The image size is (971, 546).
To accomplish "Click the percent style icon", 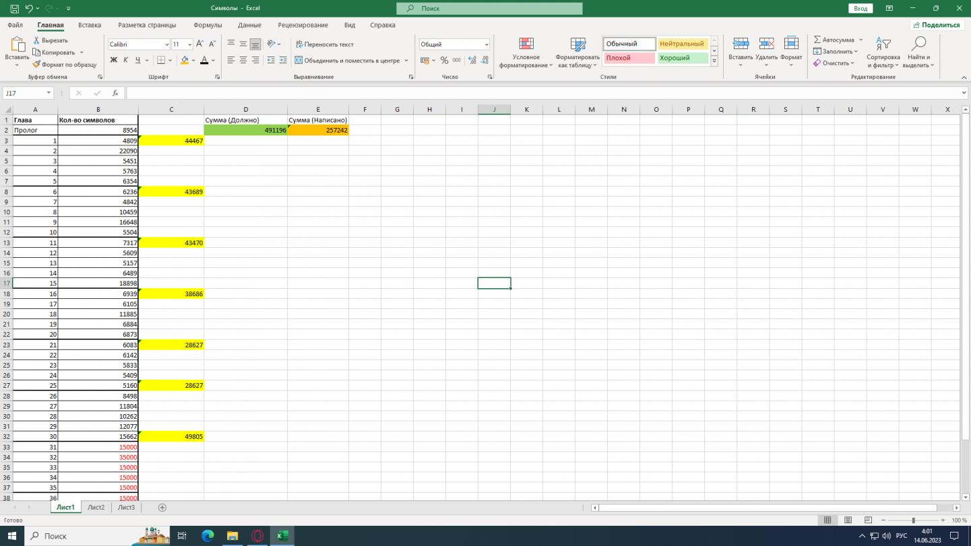I will coord(444,61).
